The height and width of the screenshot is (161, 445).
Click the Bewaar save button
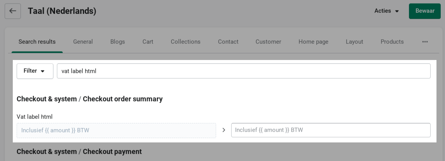pos(424,11)
